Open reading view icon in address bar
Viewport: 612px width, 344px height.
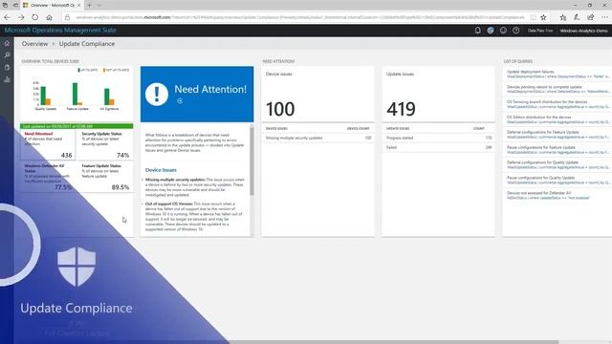[x=534, y=17]
